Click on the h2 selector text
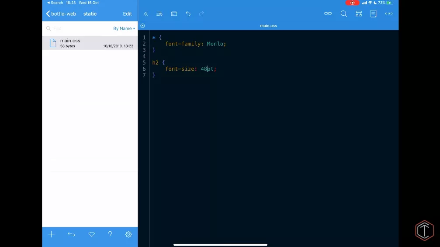The height and width of the screenshot is (247, 440). (x=155, y=62)
